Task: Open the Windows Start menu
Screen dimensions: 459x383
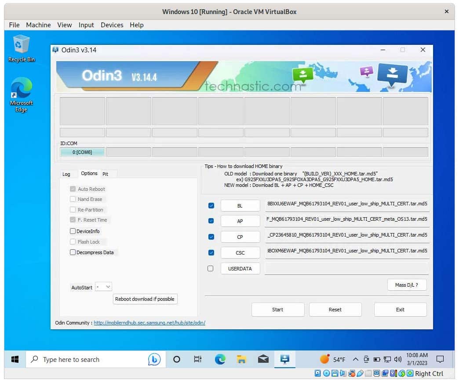Action: [x=15, y=359]
